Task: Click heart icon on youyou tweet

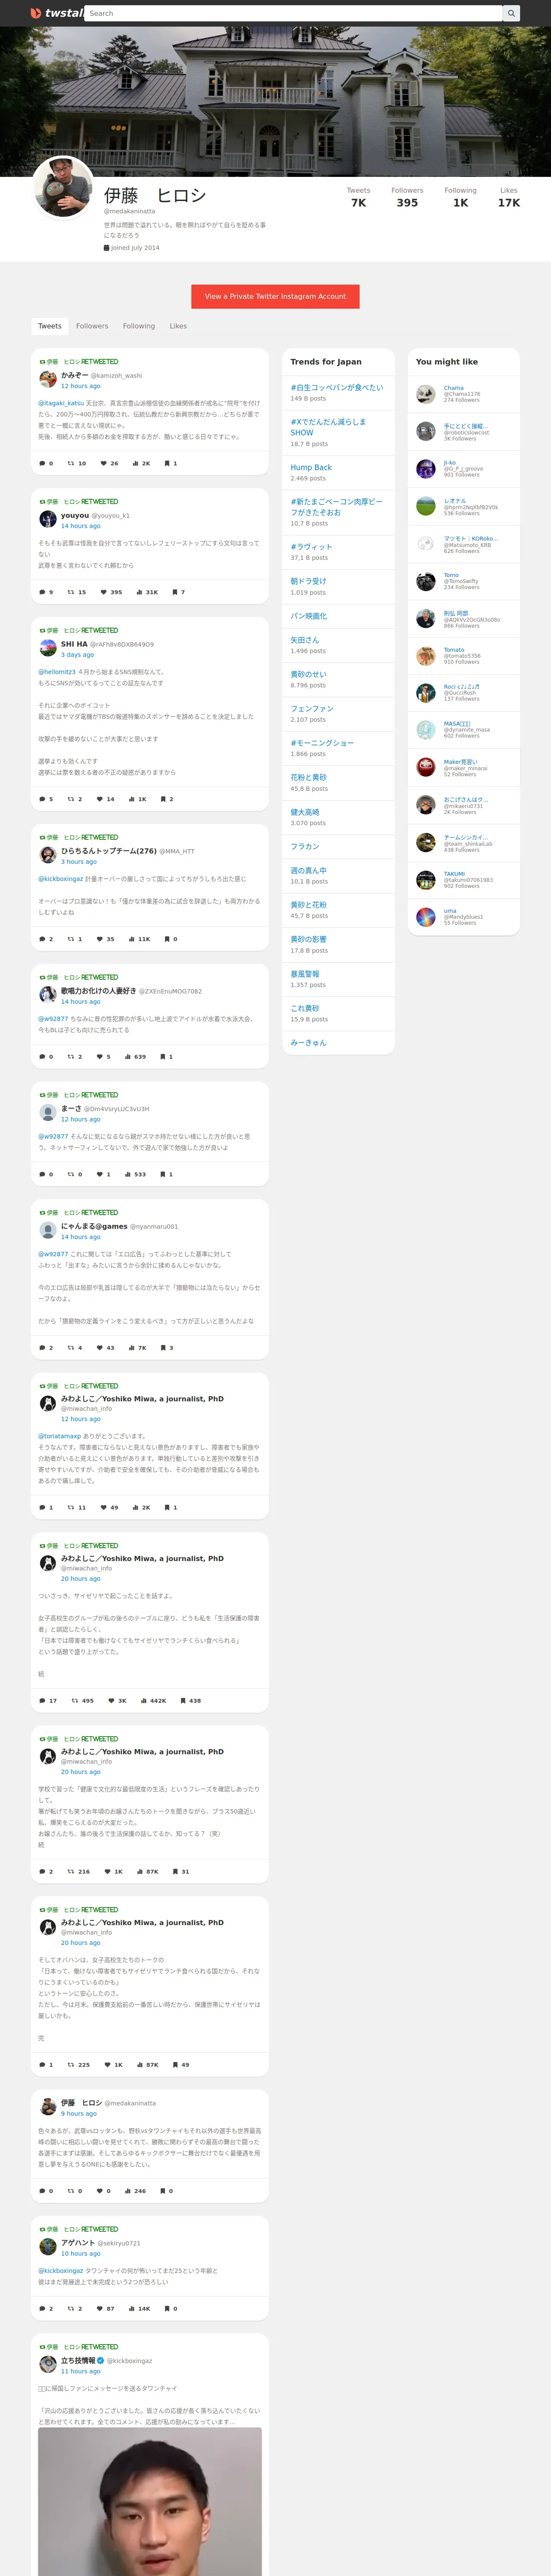Action: click(x=103, y=592)
